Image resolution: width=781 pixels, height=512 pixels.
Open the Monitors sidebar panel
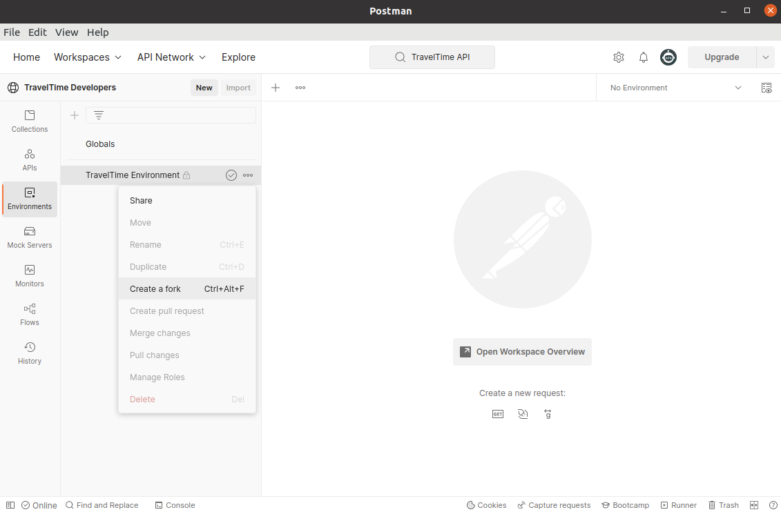tap(29, 276)
